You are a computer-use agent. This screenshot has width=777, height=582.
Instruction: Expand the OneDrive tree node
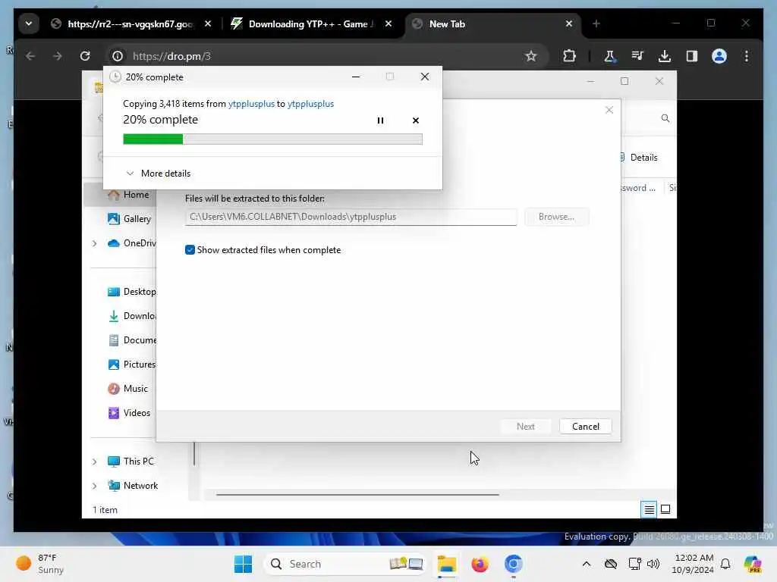[95, 243]
